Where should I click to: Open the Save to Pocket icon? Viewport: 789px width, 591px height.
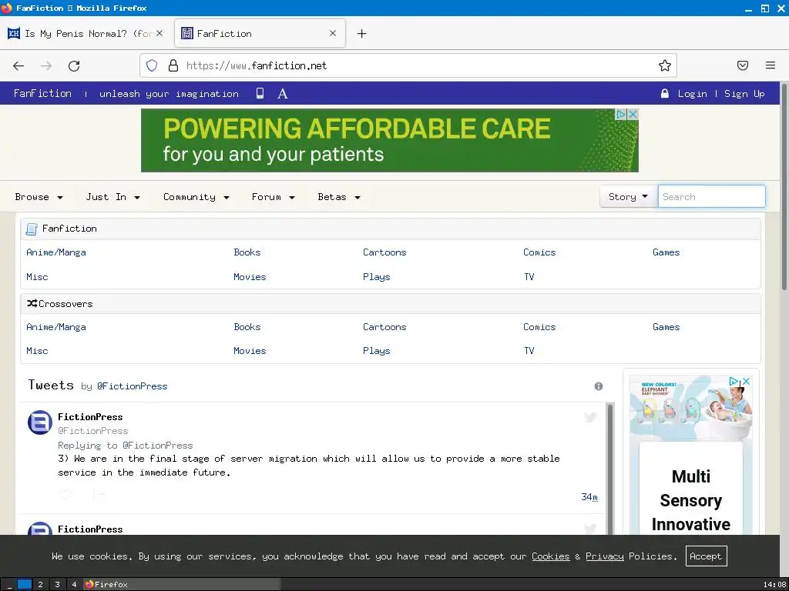coord(743,66)
